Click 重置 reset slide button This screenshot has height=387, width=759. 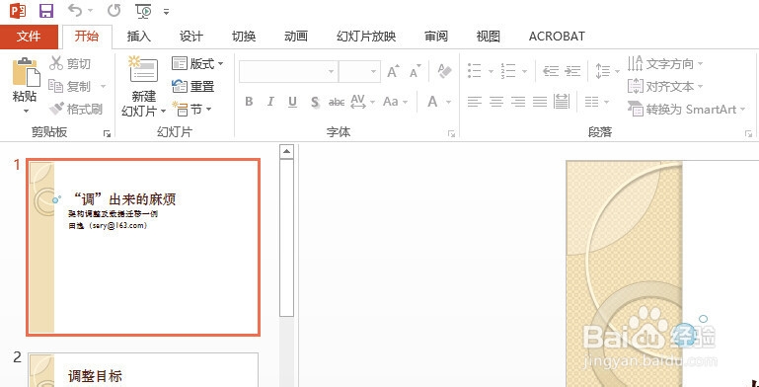pyautogui.click(x=193, y=87)
